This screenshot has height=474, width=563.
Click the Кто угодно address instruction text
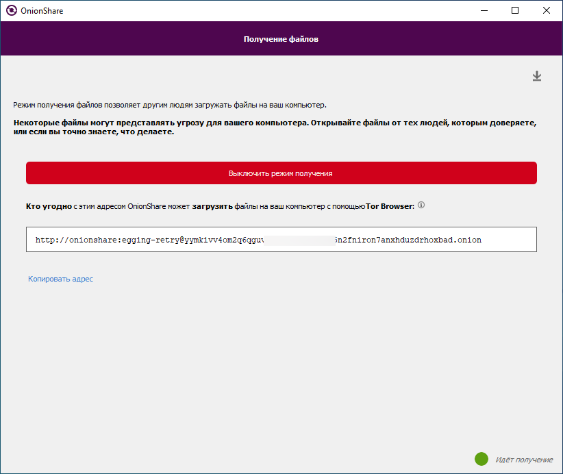point(220,206)
